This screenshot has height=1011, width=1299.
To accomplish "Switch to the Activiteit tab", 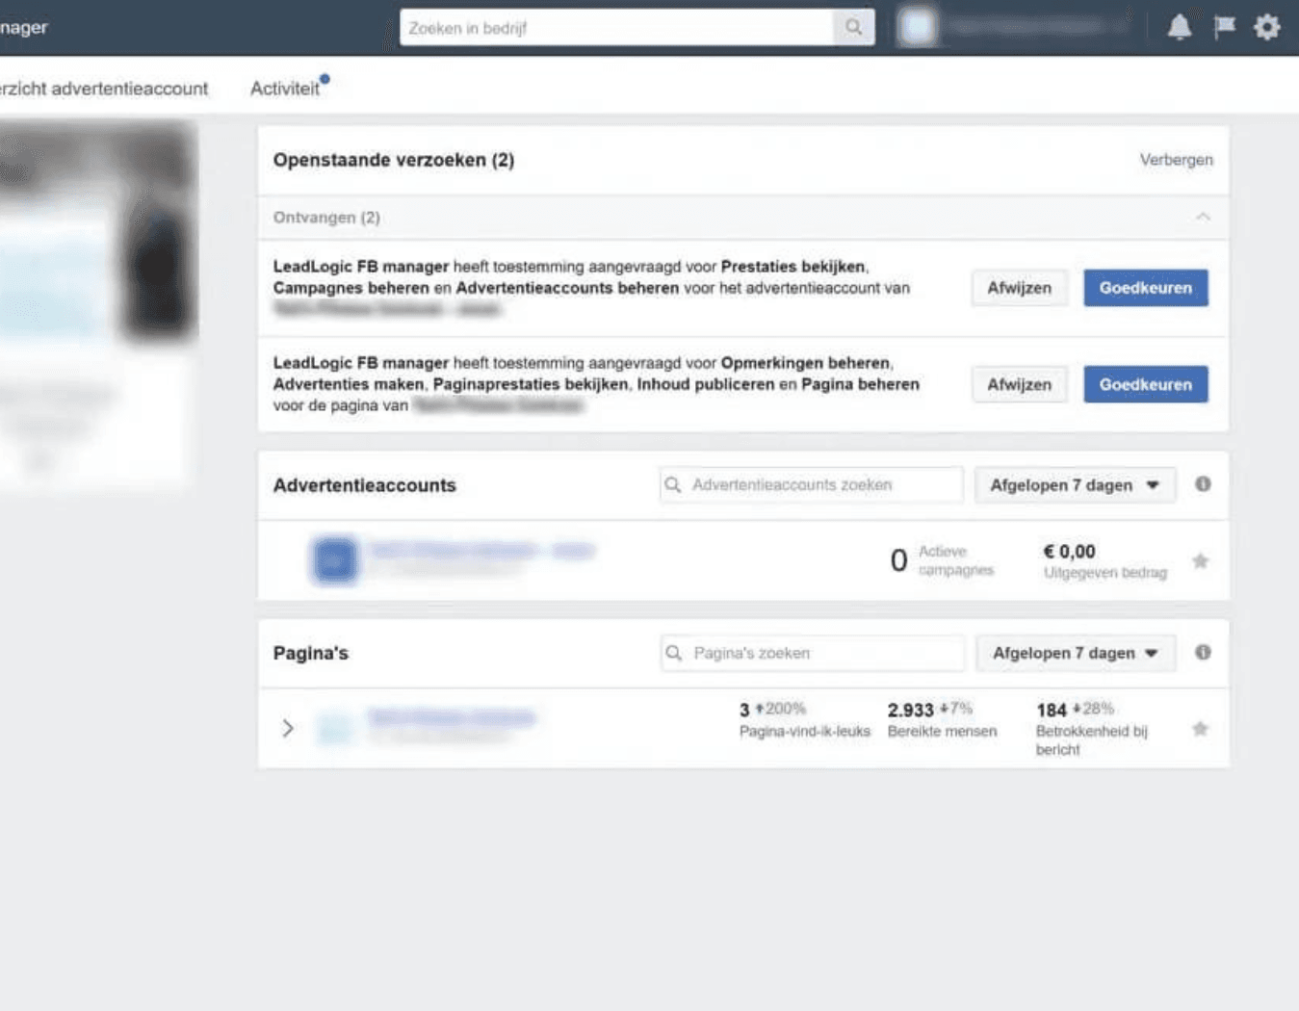I will tap(285, 89).
